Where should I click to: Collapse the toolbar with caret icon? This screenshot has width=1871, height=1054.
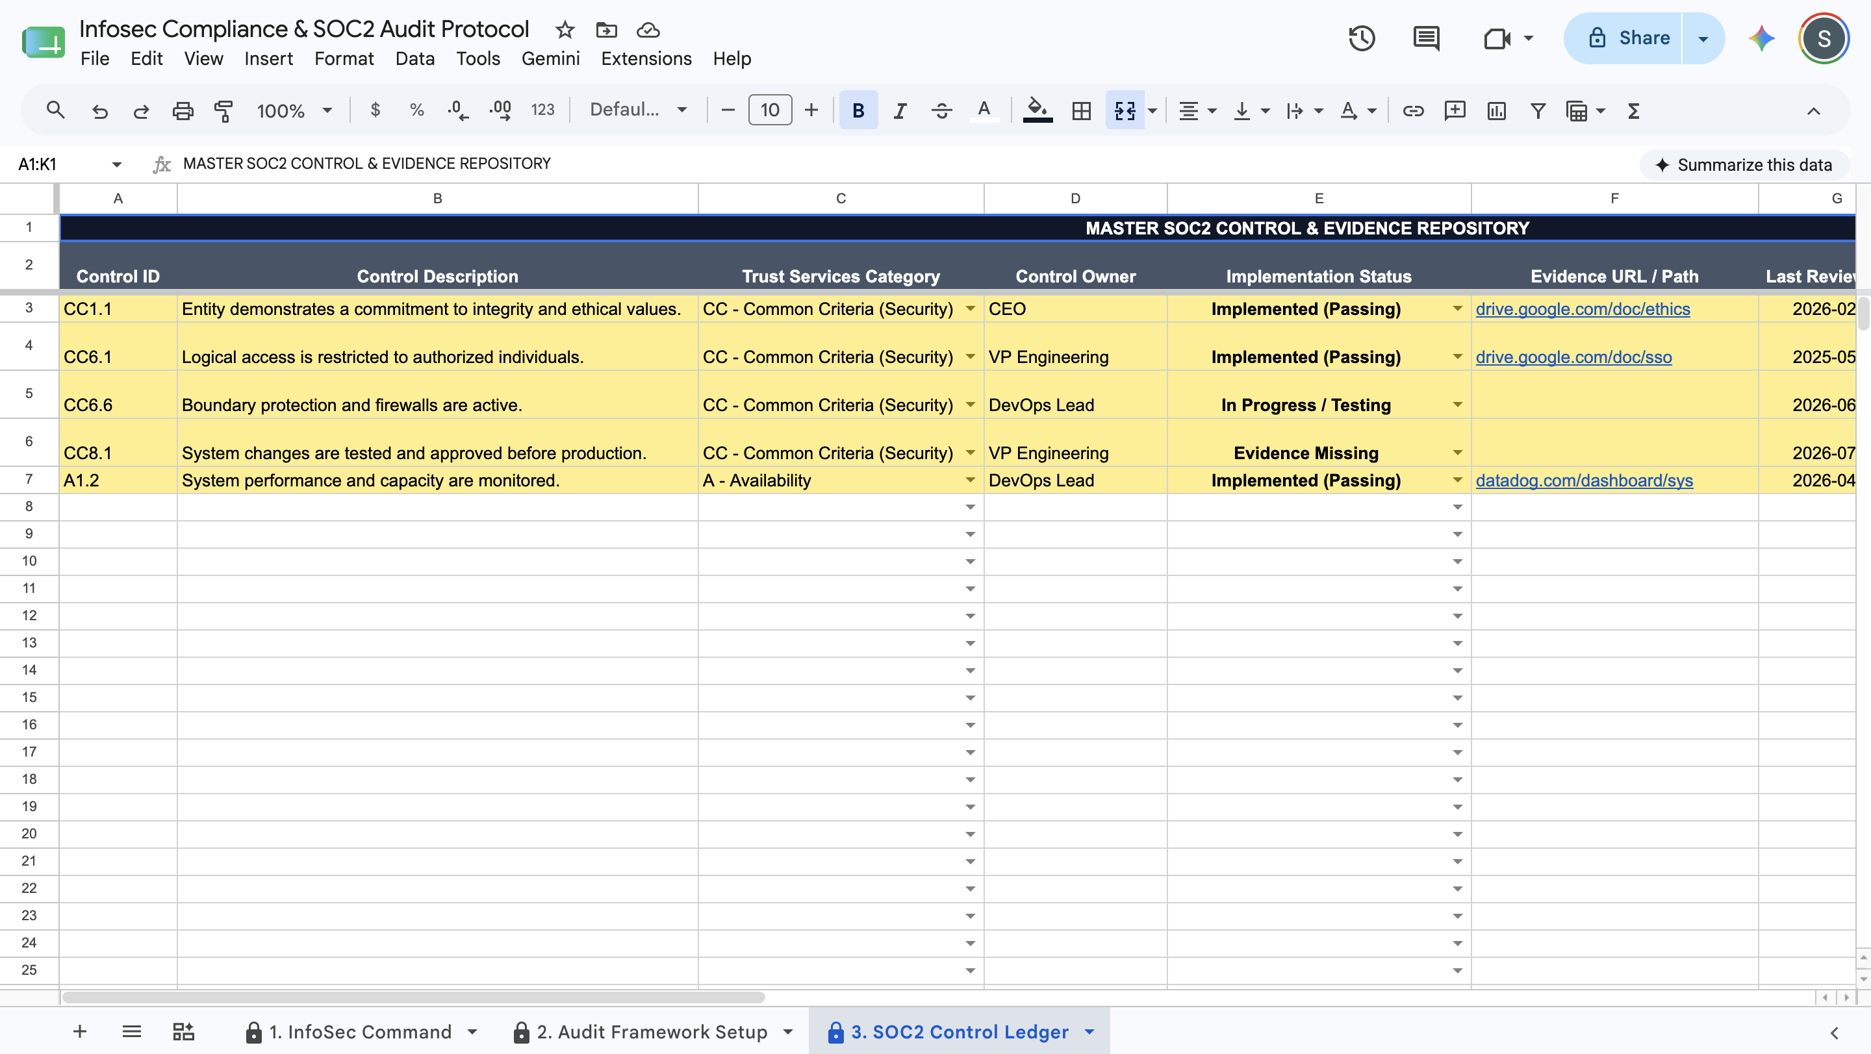click(x=1814, y=110)
